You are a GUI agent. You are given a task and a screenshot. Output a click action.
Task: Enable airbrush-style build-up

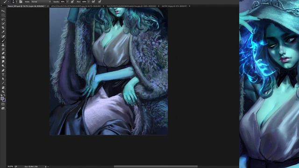tap(93, 2)
